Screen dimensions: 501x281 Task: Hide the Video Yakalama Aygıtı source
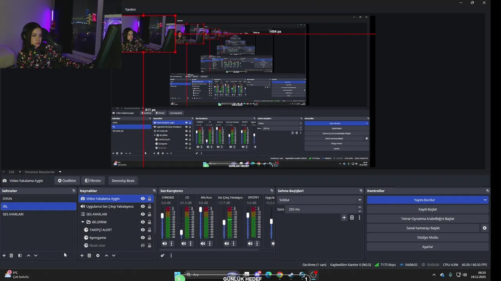tap(143, 199)
